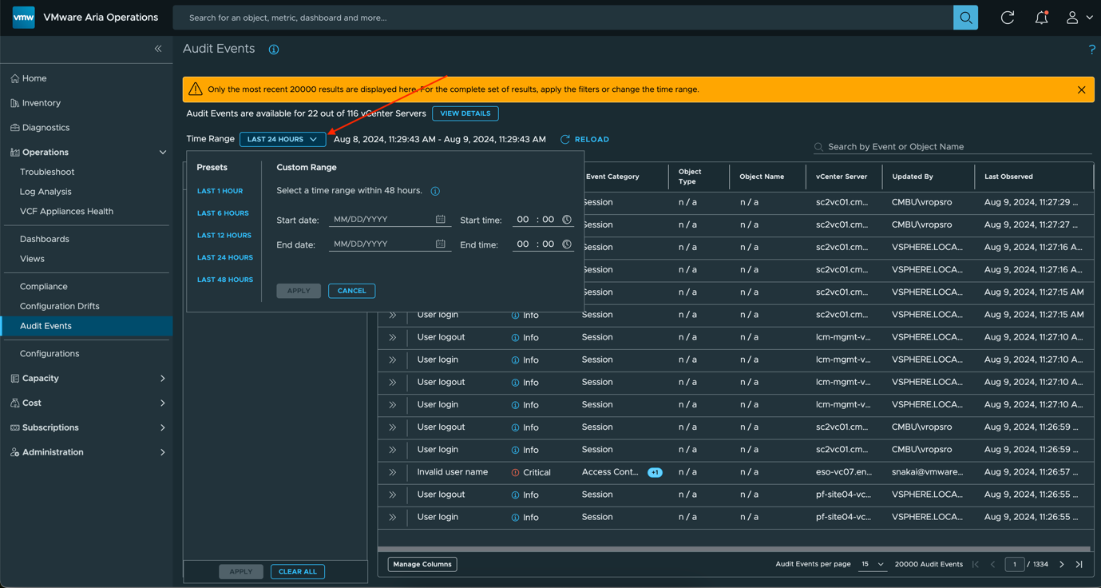
Task: Click the Clear All filters button
Action: point(298,571)
